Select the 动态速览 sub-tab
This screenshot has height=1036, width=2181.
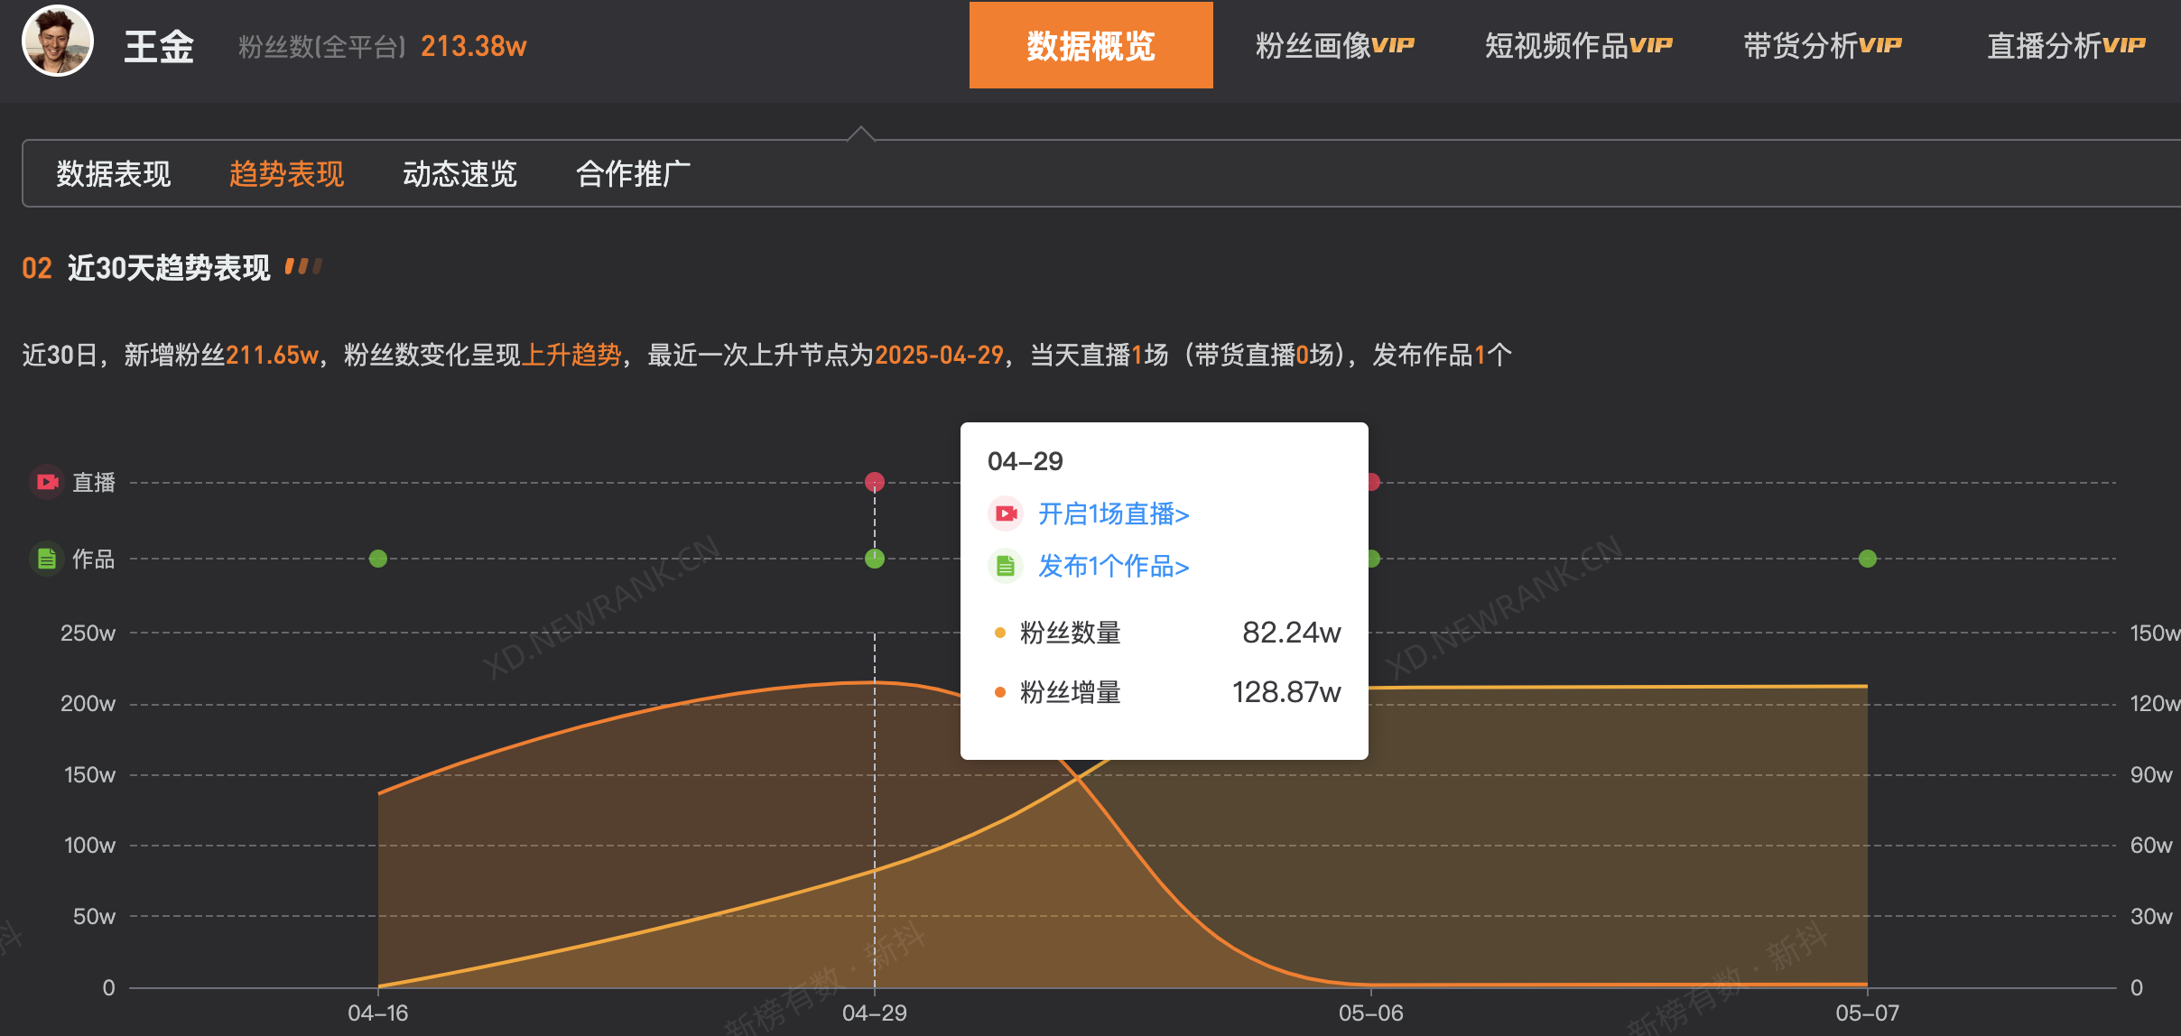[x=459, y=173]
